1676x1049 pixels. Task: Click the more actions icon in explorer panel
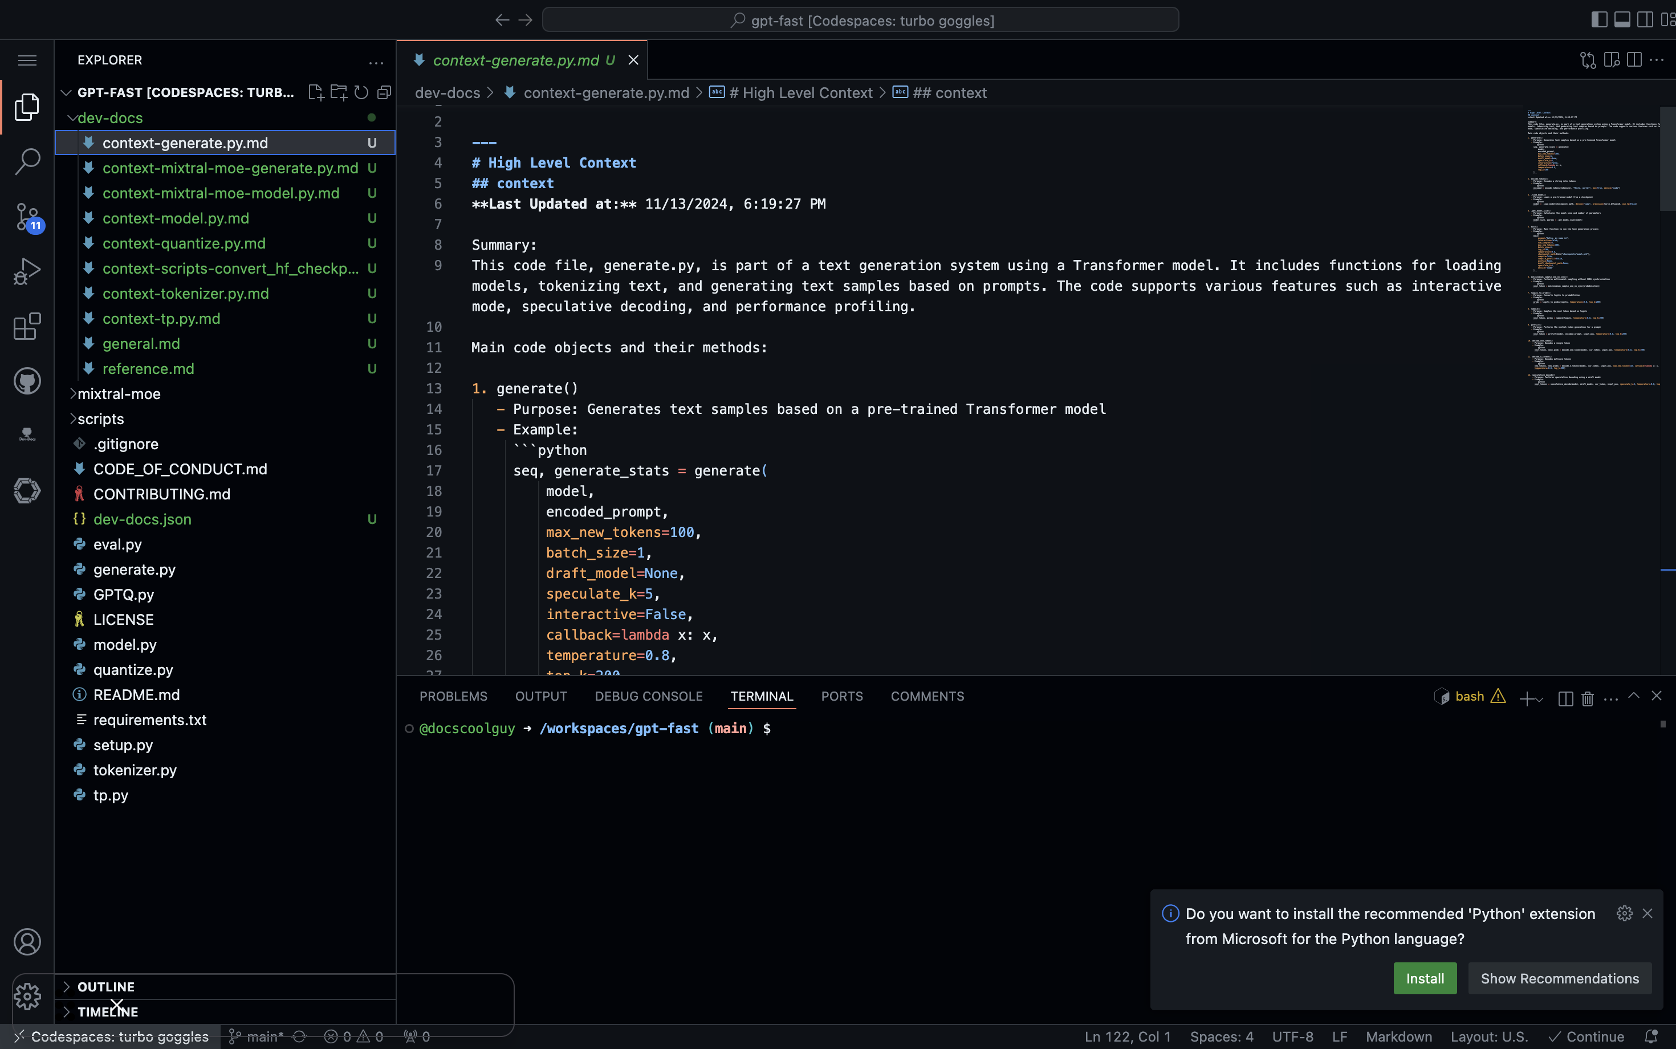tap(376, 59)
